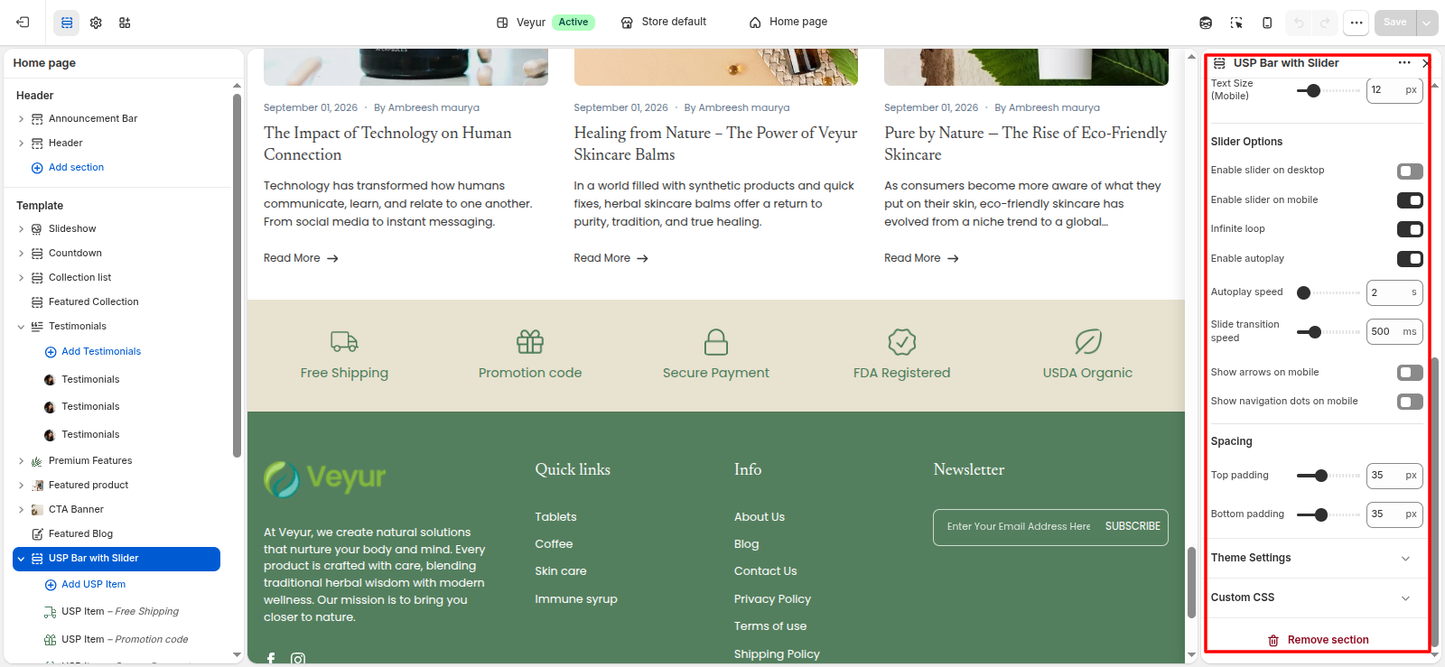The image size is (1445, 667).
Task: Open the Sections panel icon
Action: [x=67, y=23]
